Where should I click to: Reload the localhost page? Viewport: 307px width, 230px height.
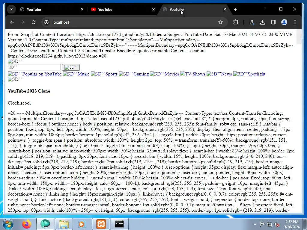tap(34, 22)
